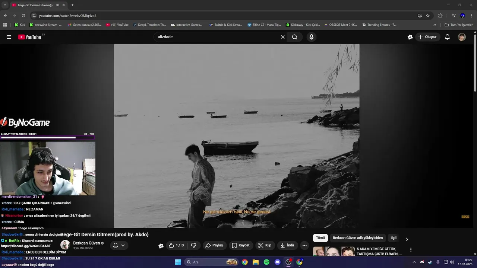Expand hidden bookmarks chevron

pyautogui.click(x=435, y=25)
